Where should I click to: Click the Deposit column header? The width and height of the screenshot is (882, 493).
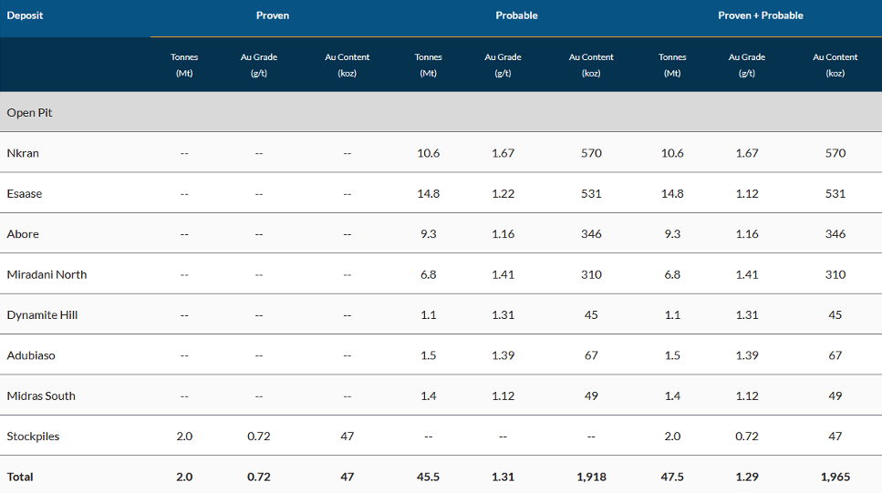(26, 15)
